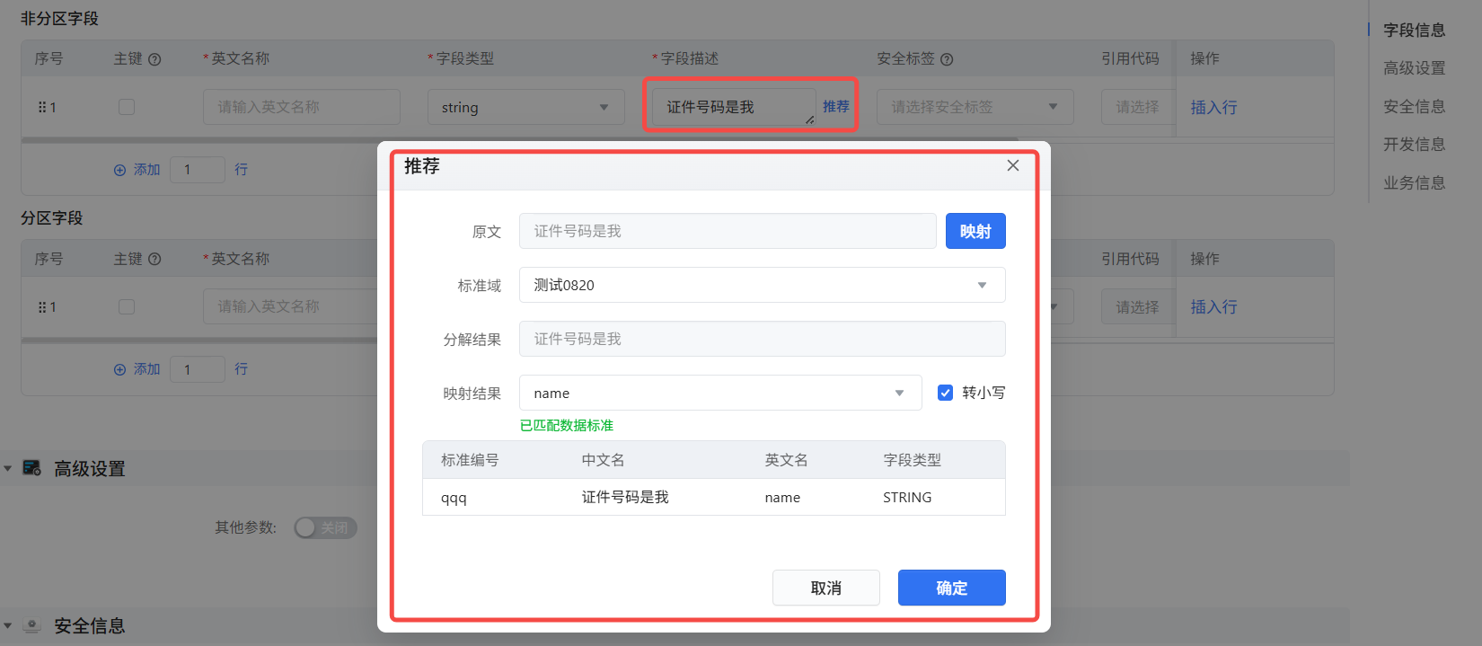Tick the 主键 checkbox in 非分区字段 row
Screen dimensions: 1482x646
pyautogui.click(x=127, y=107)
